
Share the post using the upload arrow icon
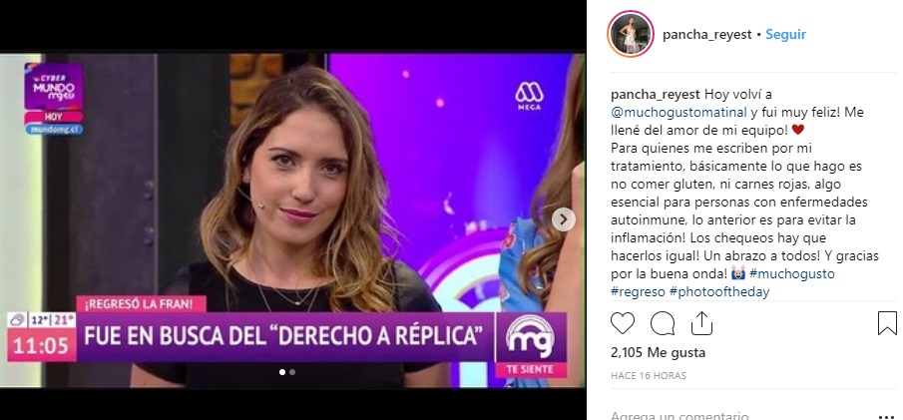coord(701,323)
